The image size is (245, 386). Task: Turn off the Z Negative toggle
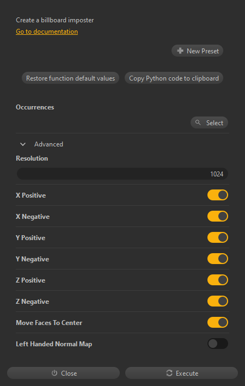[218, 301]
